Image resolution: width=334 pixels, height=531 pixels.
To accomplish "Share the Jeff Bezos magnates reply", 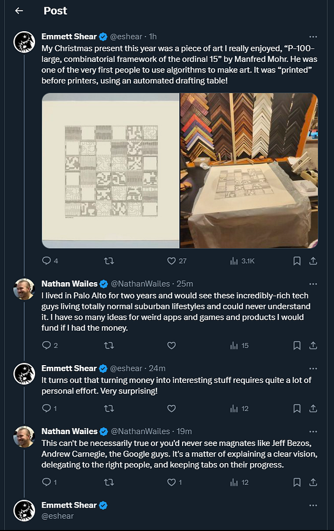I will coord(313,482).
